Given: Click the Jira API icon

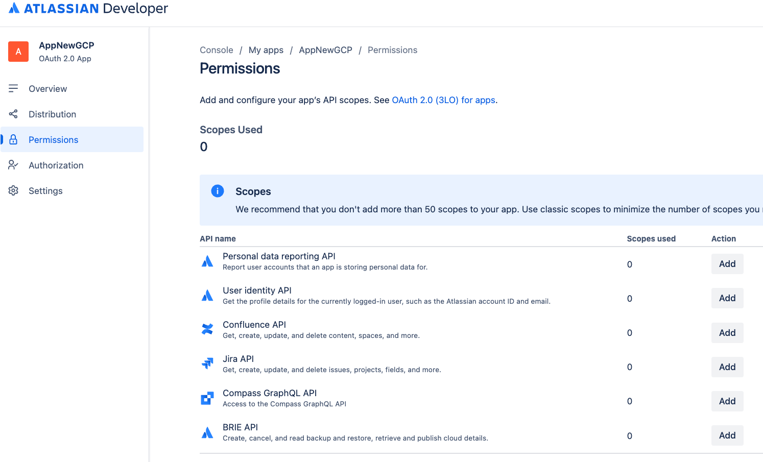Looking at the screenshot, I should pos(207,363).
